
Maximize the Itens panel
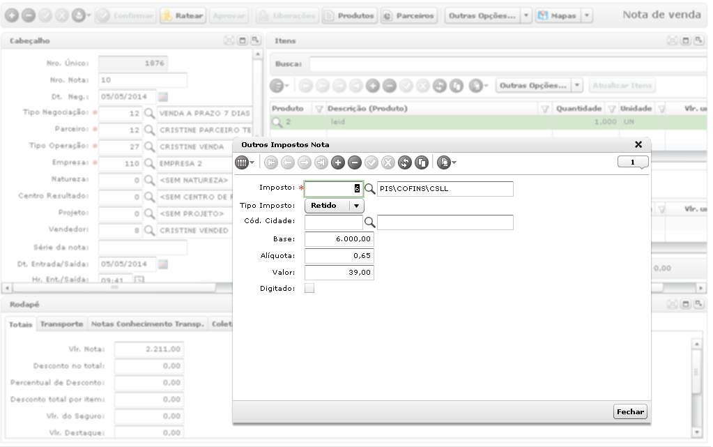coord(686,40)
